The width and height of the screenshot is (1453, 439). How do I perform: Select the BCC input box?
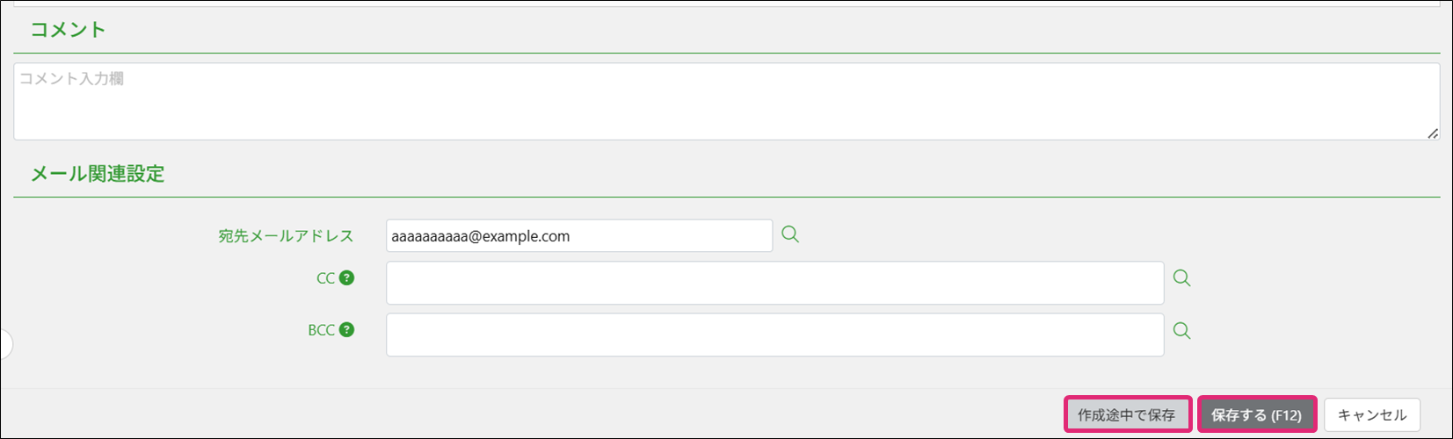[774, 335]
